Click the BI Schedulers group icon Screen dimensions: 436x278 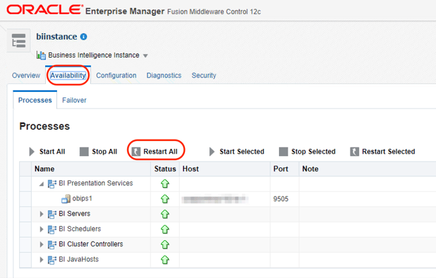52,230
